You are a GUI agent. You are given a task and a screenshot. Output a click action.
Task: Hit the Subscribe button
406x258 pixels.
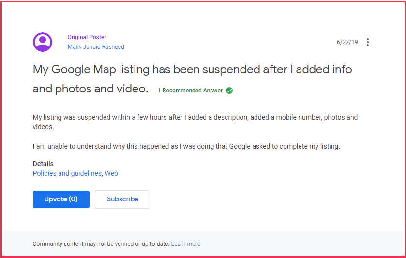(x=122, y=199)
